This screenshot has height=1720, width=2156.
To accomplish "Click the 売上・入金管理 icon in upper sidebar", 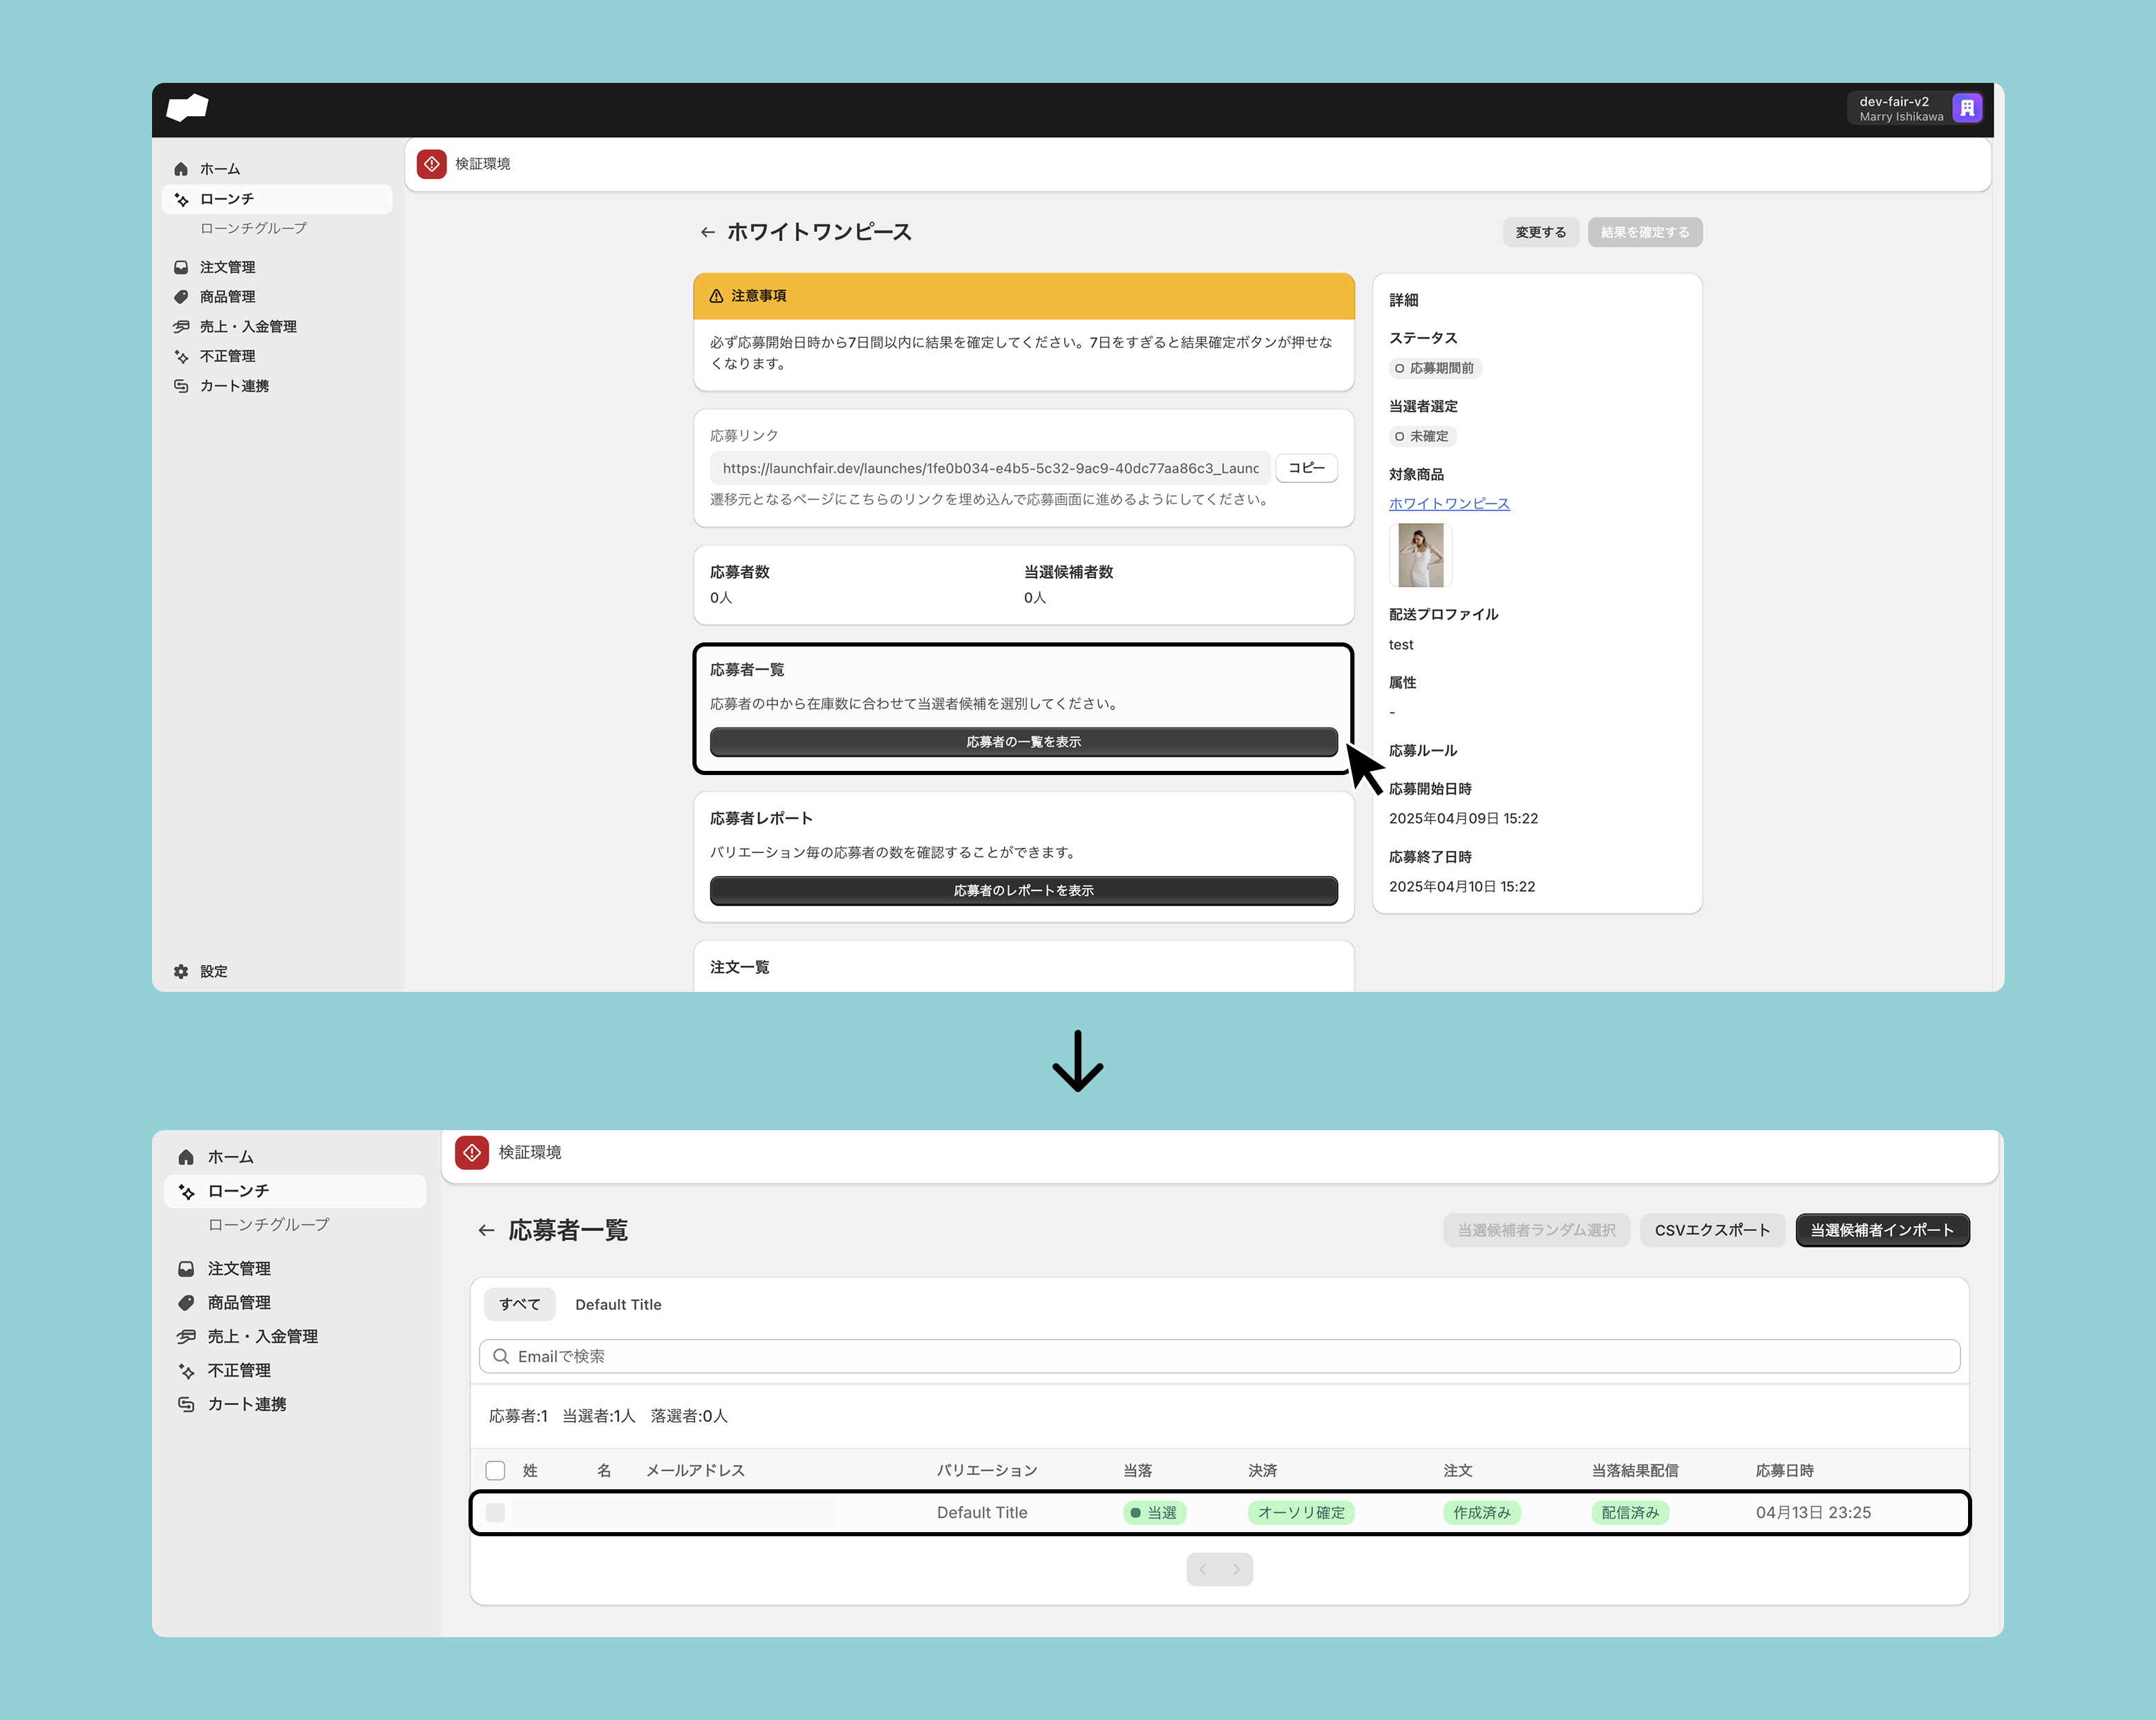I will [181, 327].
